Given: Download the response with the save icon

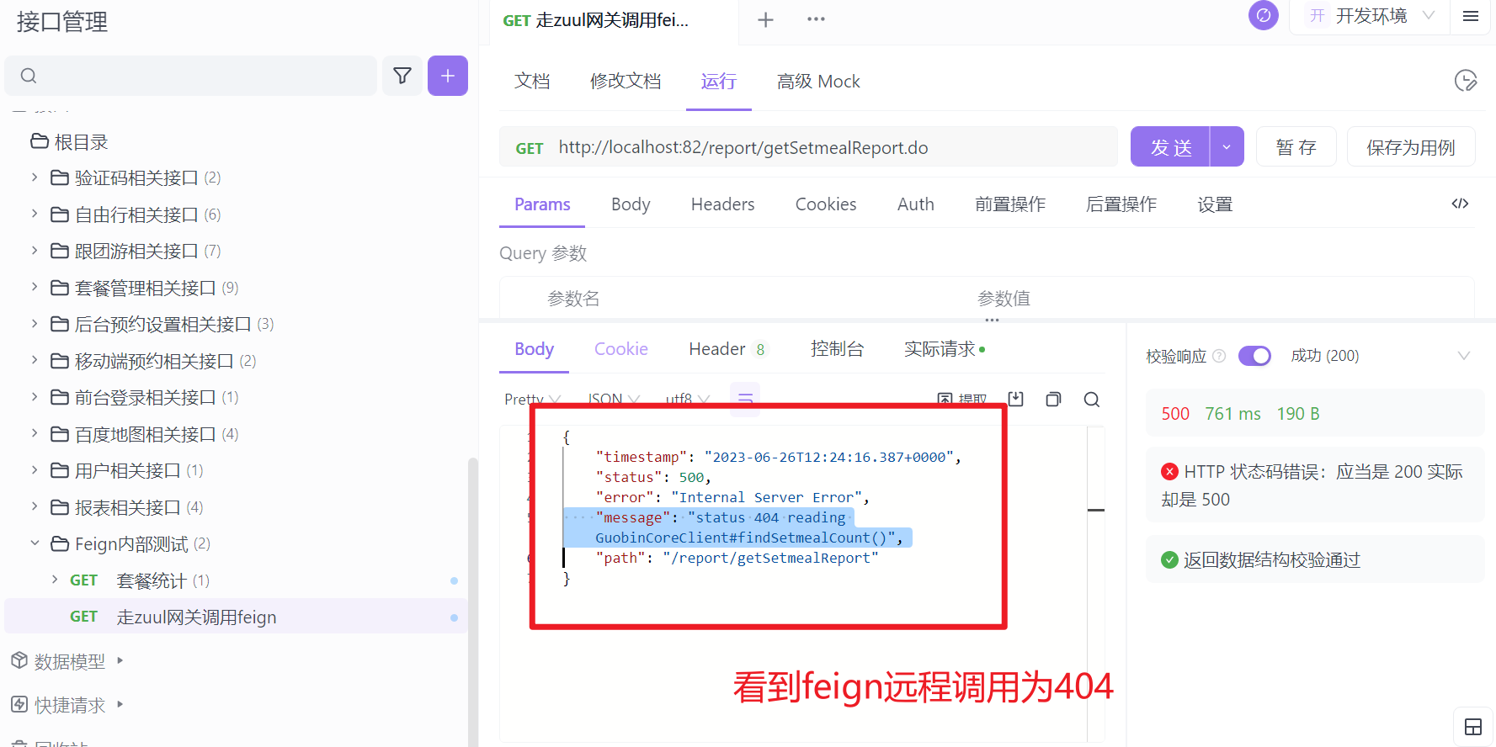Looking at the screenshot, I should 1016,399.
